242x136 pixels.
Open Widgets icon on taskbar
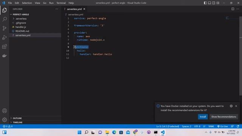5,132
